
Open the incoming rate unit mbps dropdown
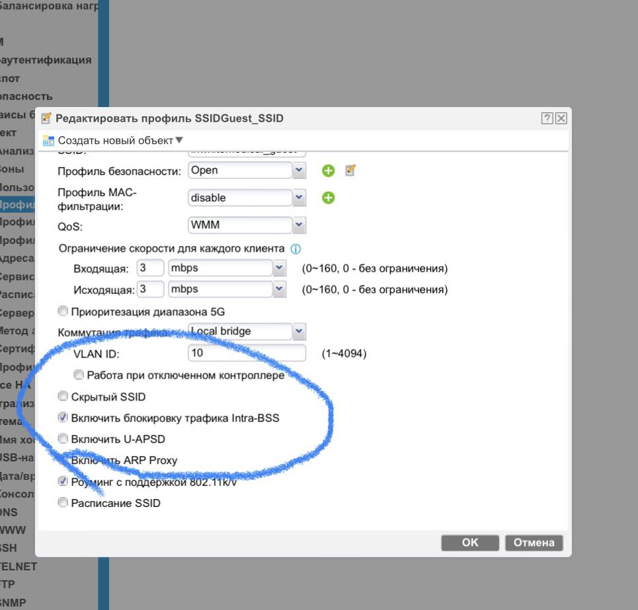(279, 268)
